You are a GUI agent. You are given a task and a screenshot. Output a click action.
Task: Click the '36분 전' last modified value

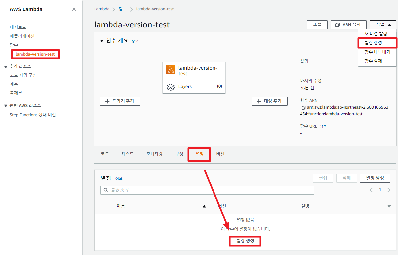[307, 88]
